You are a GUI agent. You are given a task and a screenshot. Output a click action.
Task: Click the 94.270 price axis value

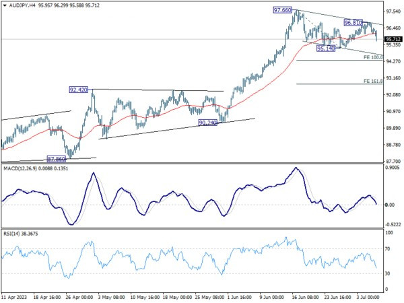393,61
